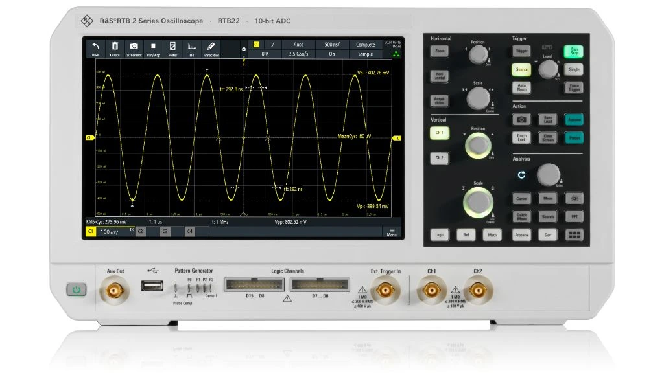Image resolution: width=664 pixels, height=373 pixels.
Task: Select the C2 channel tab
Action: tap(141, 231)
